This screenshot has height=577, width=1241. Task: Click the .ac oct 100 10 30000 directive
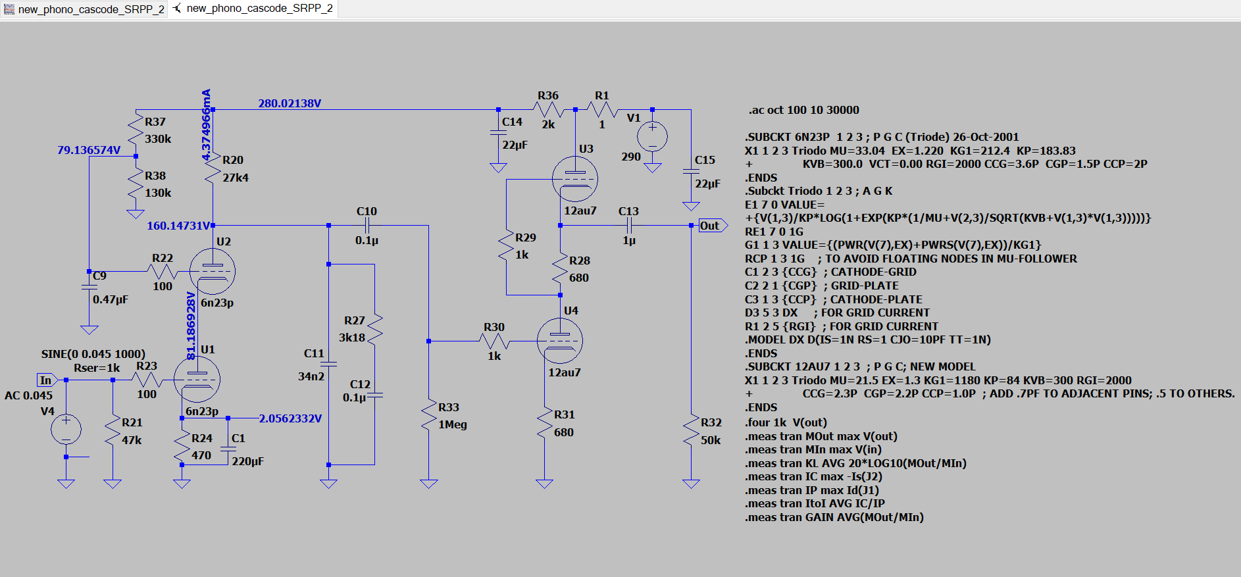coord(803,110)
